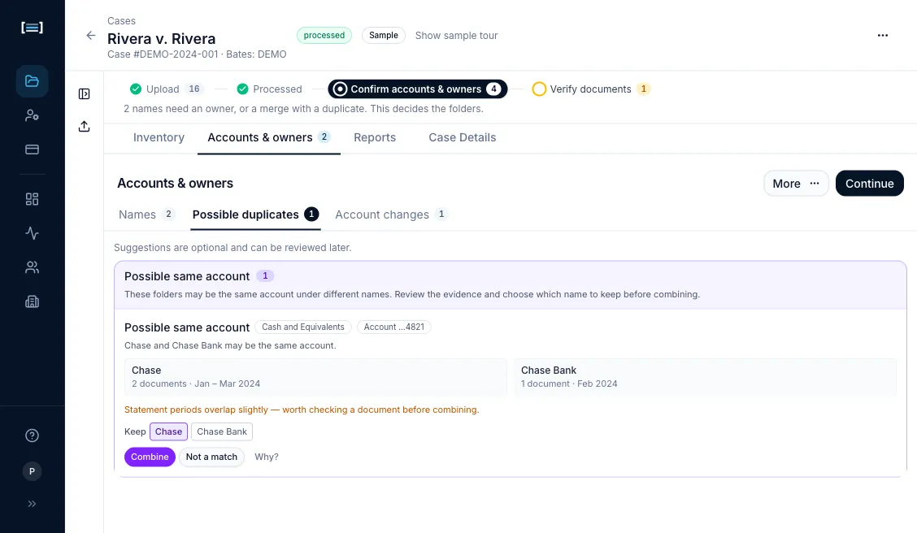
Task: Select the Verify documents step
Action: [591, 89]
